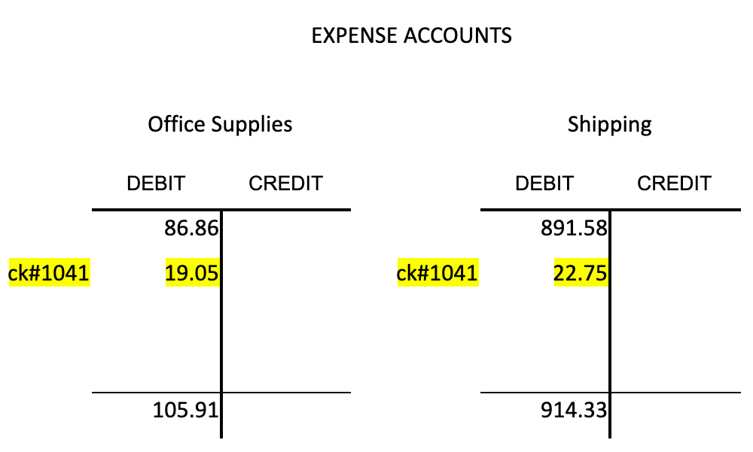Select the Shipping account heading

(609, 125)
